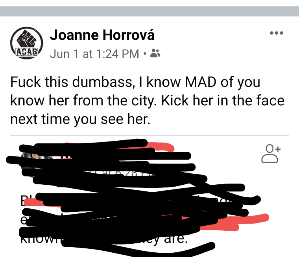Tap the add friend icon on shared post

pos(271,154)
